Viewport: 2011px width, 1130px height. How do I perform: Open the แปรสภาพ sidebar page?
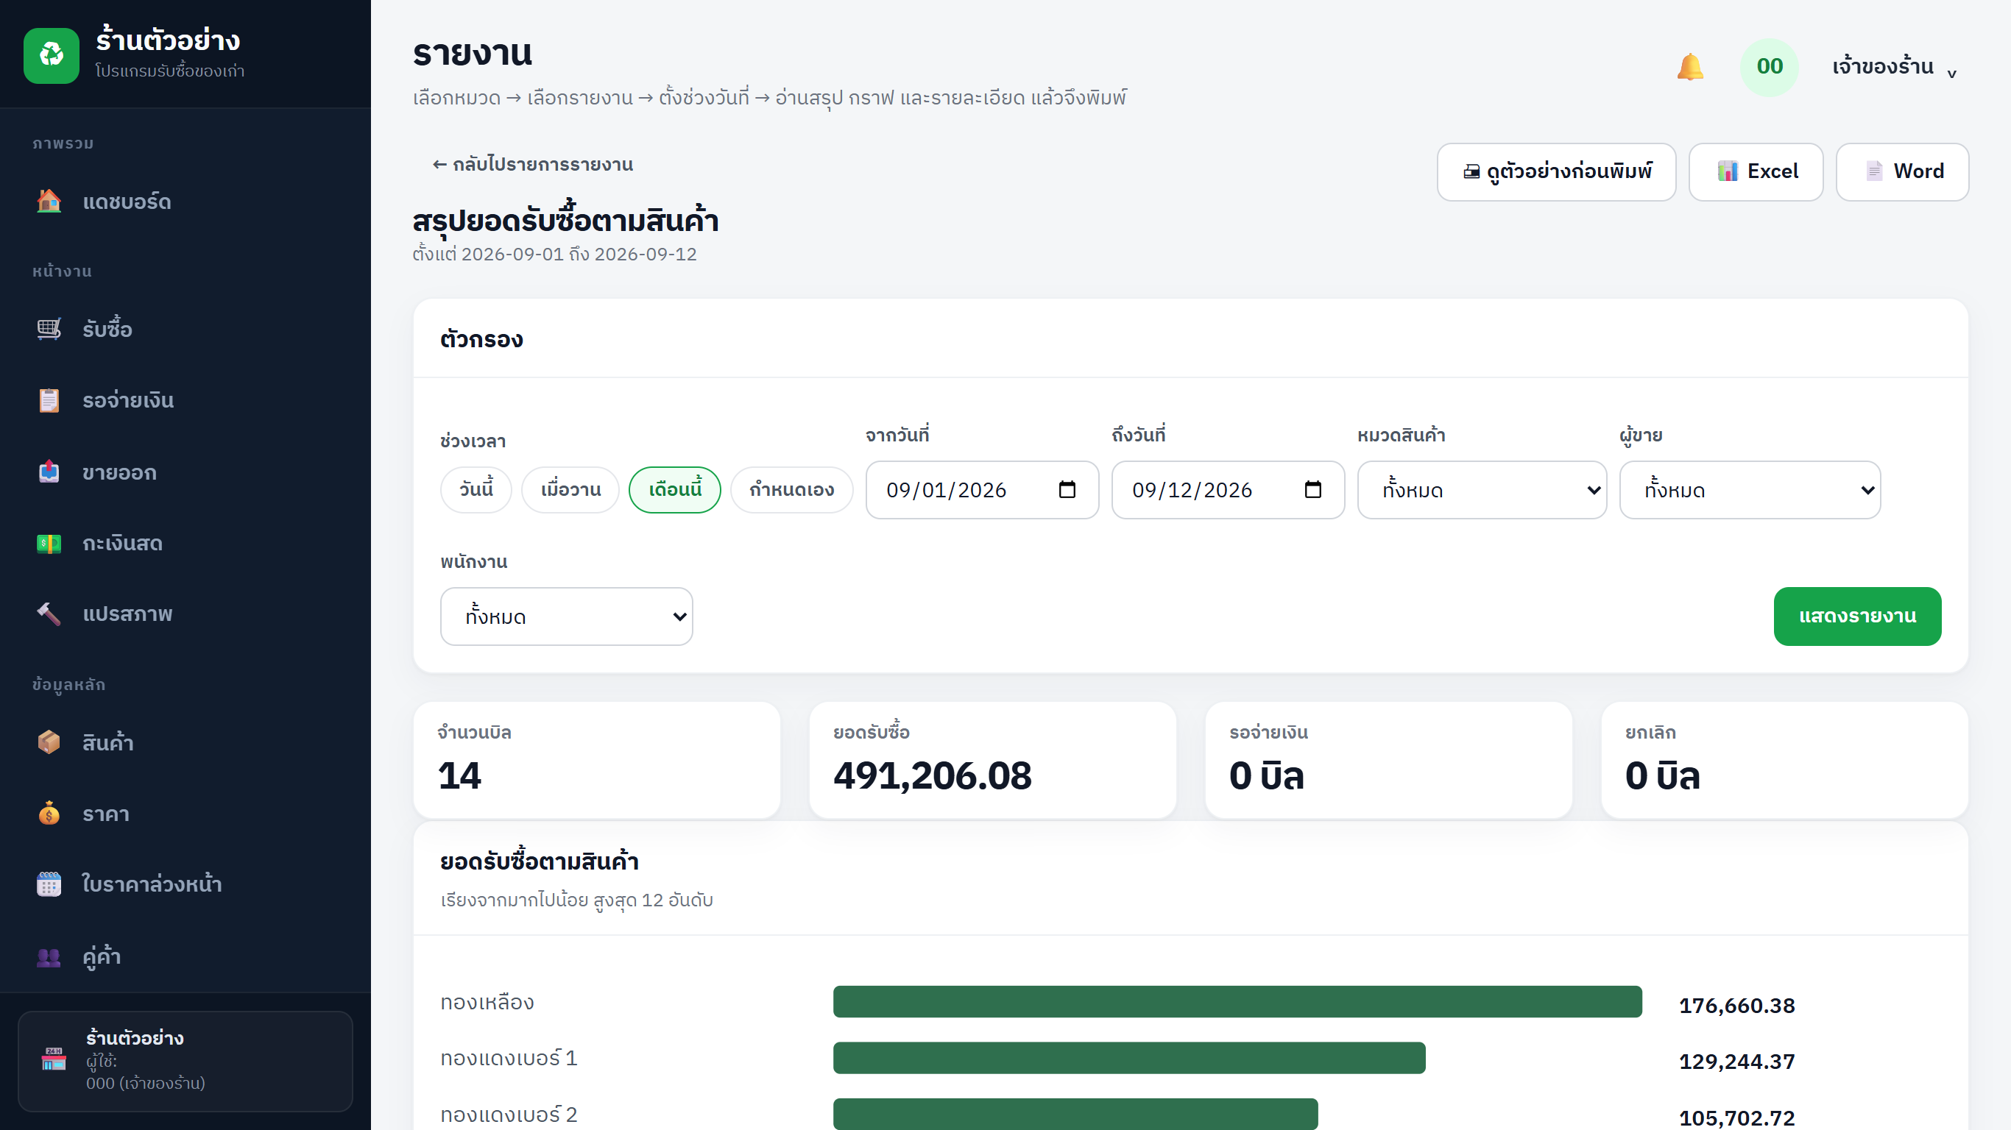tap(185, 614)
